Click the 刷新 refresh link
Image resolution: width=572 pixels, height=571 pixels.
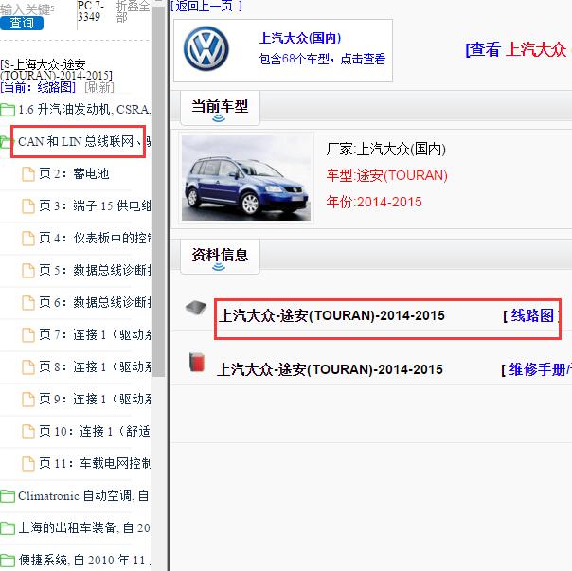click(99, 87)
